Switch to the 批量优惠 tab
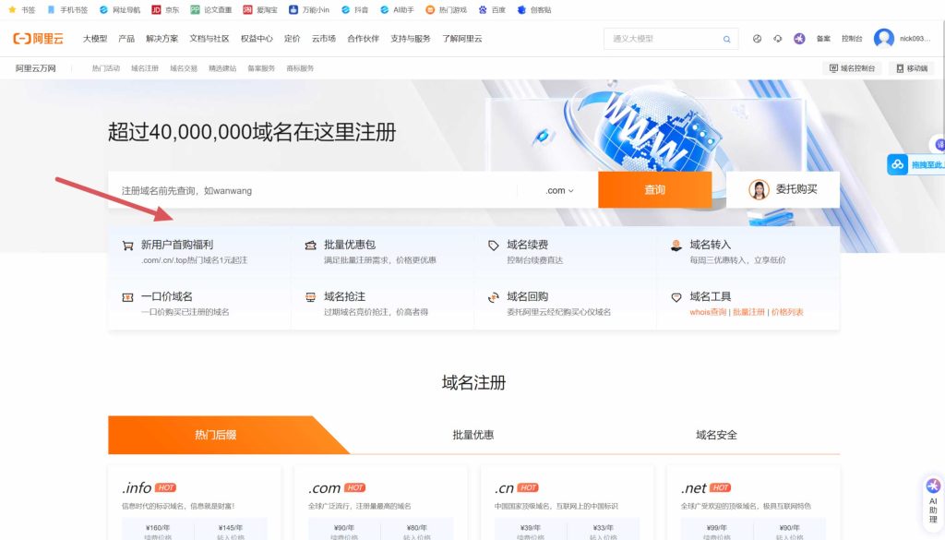This screenshot has height=540, width=945. point(472,435)
